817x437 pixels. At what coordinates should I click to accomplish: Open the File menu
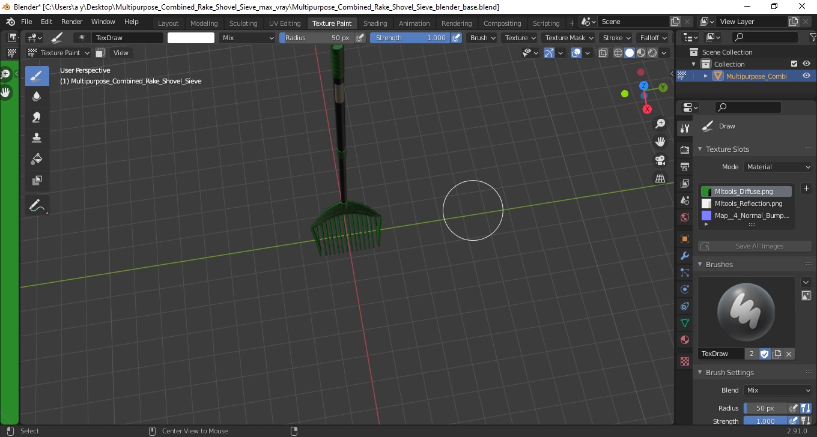(x=26, y=22)
